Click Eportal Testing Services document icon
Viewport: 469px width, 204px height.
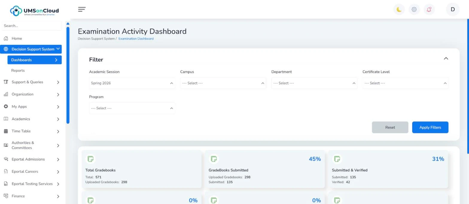coord(6,184)
